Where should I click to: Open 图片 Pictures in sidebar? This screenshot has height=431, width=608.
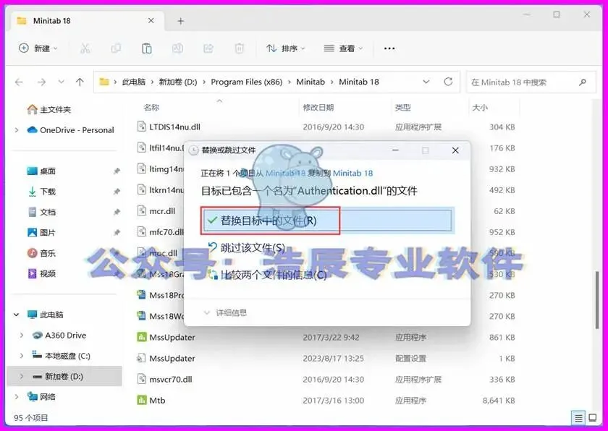[41, 232]
